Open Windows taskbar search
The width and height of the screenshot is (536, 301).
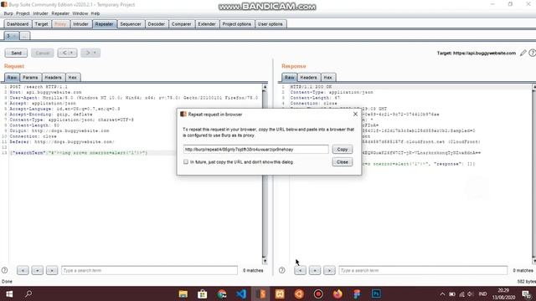28,293
